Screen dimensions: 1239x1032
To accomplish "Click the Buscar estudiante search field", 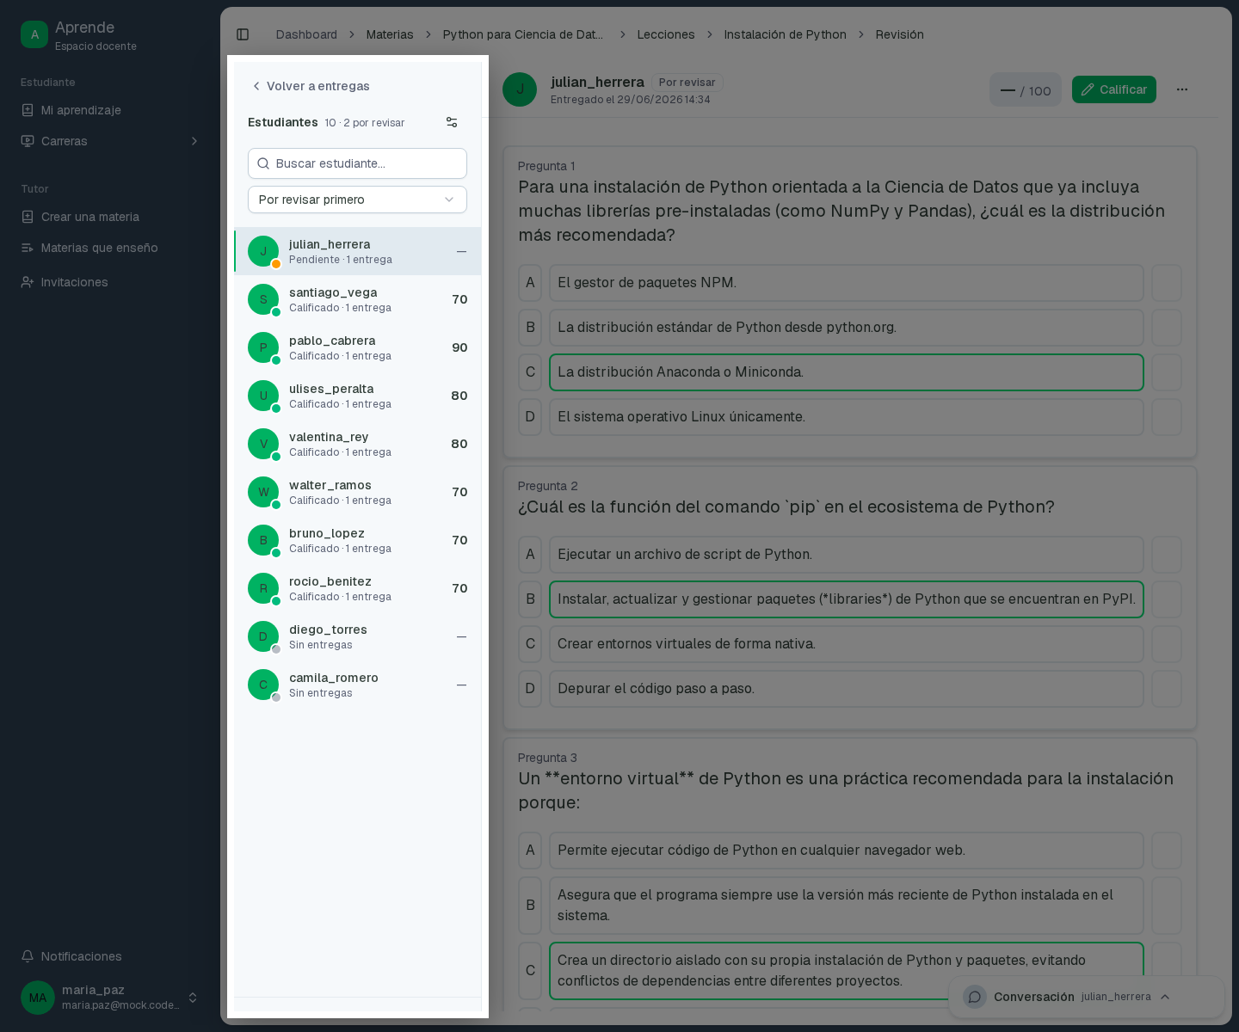I will pyautogui.click(x=357, y=163).
